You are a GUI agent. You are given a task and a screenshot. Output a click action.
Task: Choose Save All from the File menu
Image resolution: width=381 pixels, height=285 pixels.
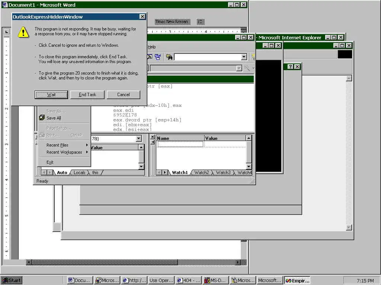54,118
